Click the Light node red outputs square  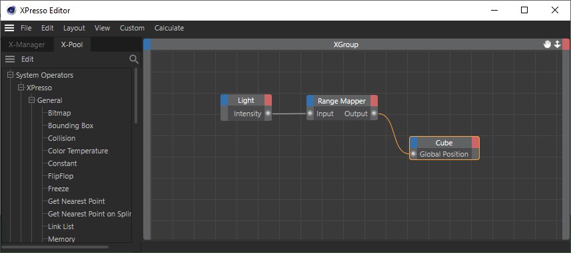pyautogui.click(x=268, y=100)
